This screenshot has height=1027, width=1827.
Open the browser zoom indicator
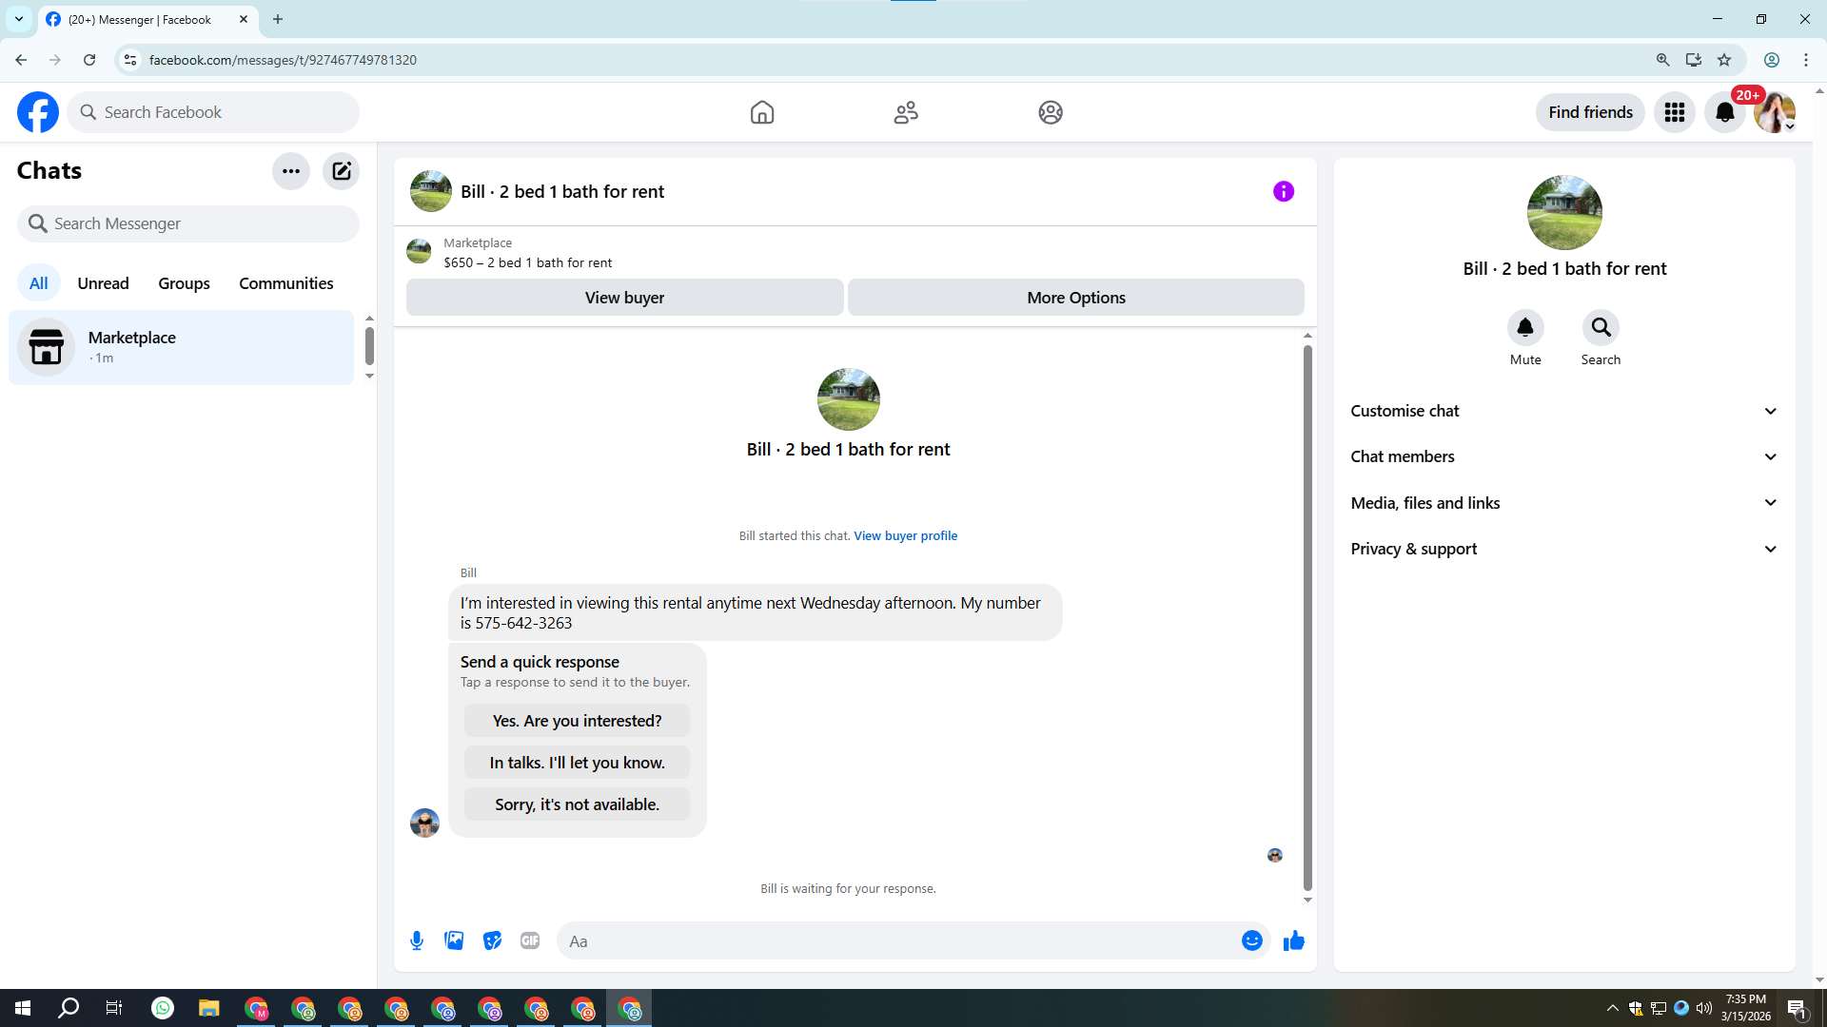[1662, 60]
